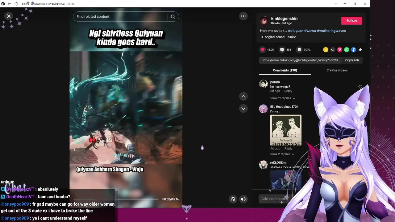Open Ei's Headpiece commenter avatar
Screen dimensions: 395x222
pyautogui.click(x=263, y=109)
